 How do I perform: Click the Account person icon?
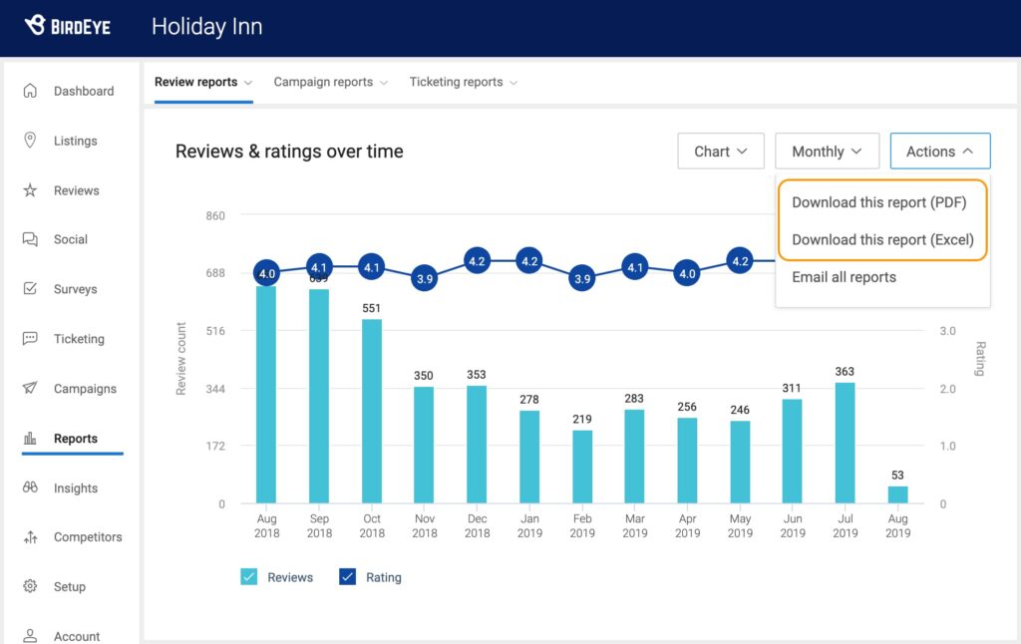pyautogui.click(x=30, y=636)
